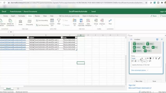Open the browser extensions puzzle icon
Viewport: 166px width, 93px height.
click(x=162, y=3)
